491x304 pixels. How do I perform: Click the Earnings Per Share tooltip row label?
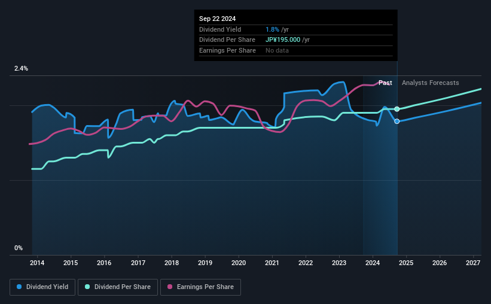227,50
